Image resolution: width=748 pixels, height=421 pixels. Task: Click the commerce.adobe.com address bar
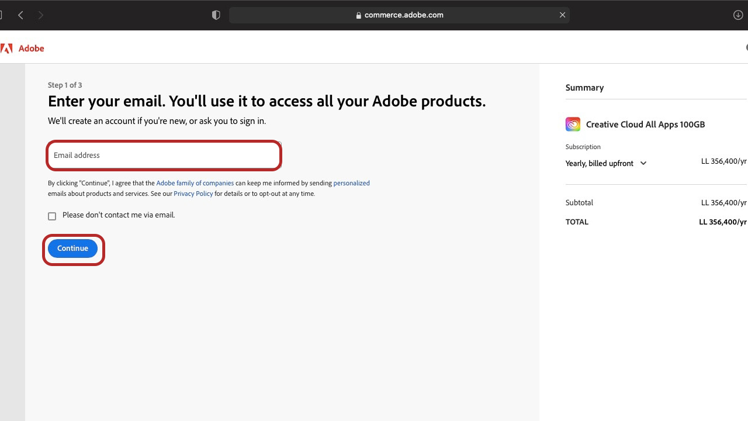click(x=399, y=15)
